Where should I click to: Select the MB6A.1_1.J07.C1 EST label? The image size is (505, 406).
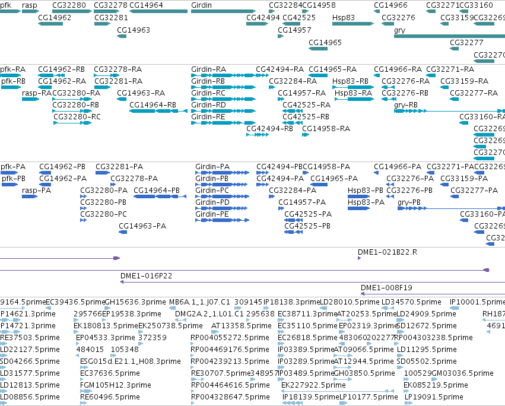[x=199, y=302]
